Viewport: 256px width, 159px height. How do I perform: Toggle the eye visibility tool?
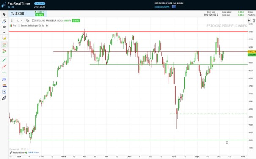click(4, 27)
